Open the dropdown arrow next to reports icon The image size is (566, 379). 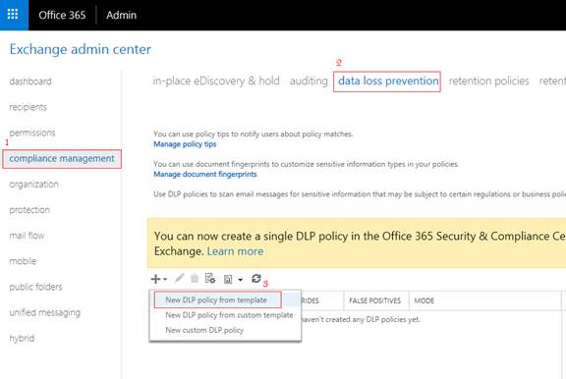(x=241, y=280)
